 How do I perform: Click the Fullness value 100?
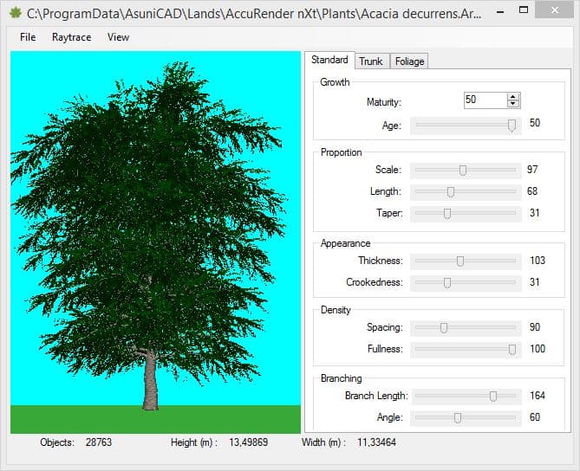tap(538, 349)
